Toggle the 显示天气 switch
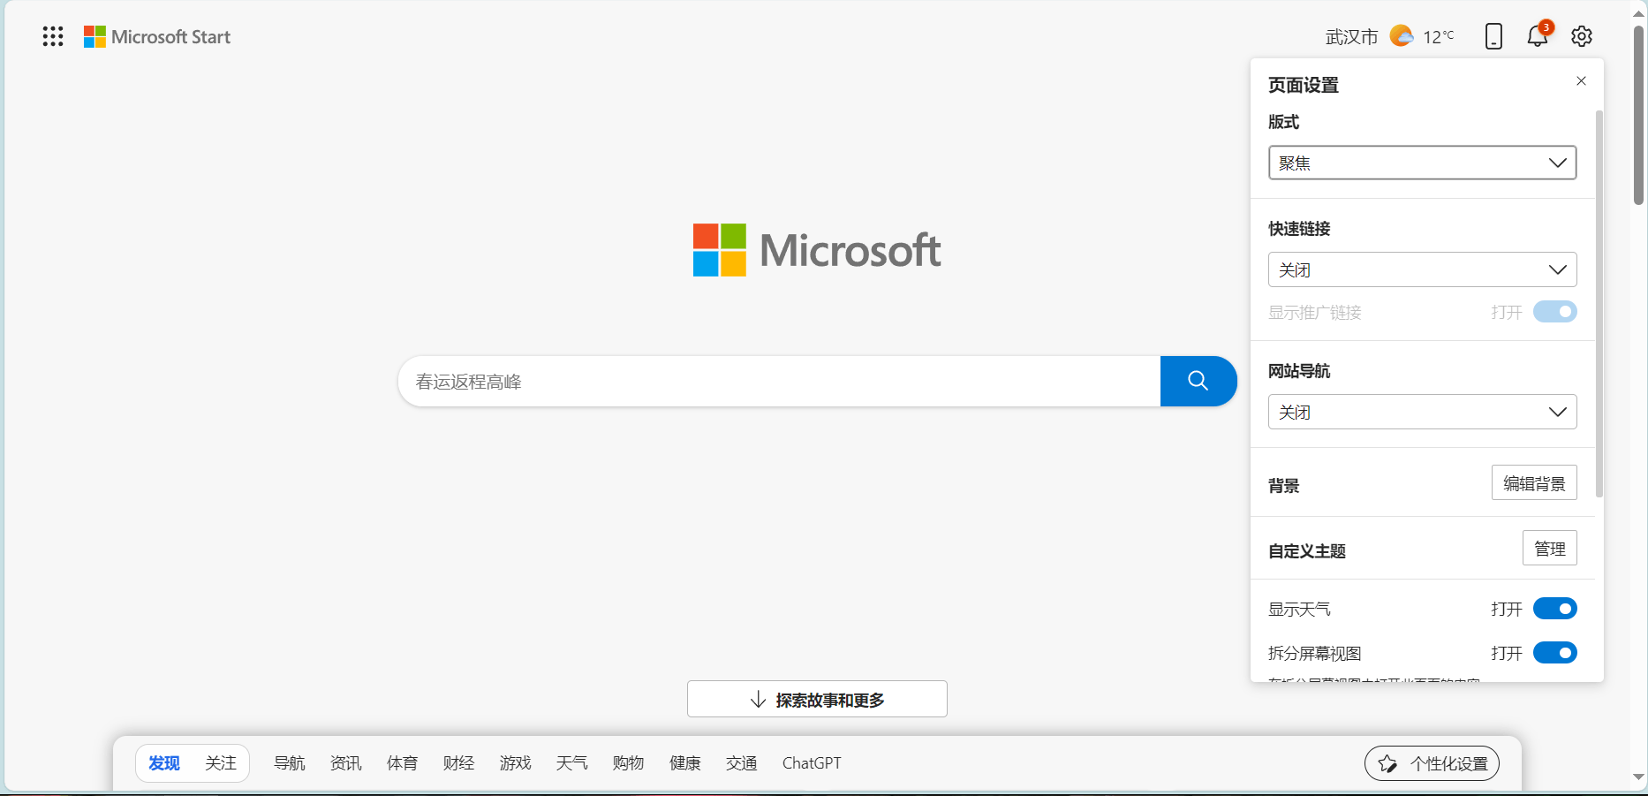This screenshot has width=1648, height=796. [1555, 609]
